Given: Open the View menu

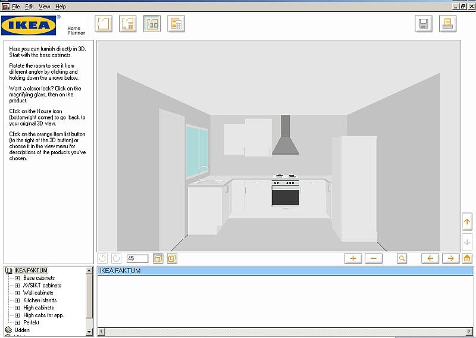Looking at the screenshot, I should pos(44,7).
